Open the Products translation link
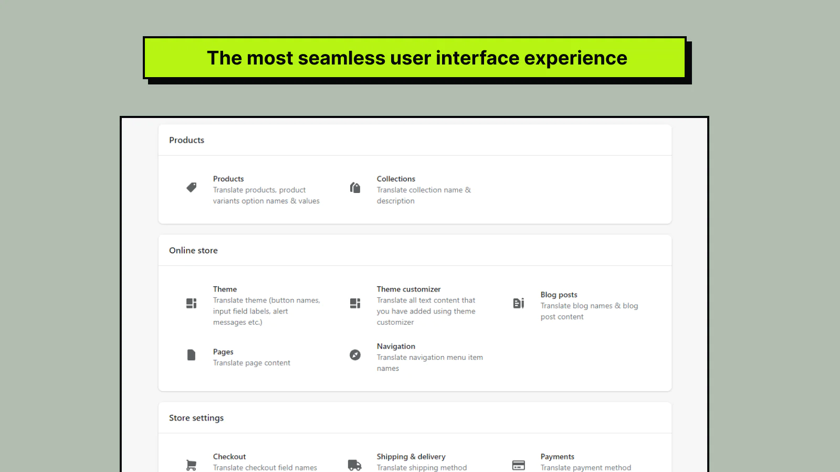 tap(228, 179)
